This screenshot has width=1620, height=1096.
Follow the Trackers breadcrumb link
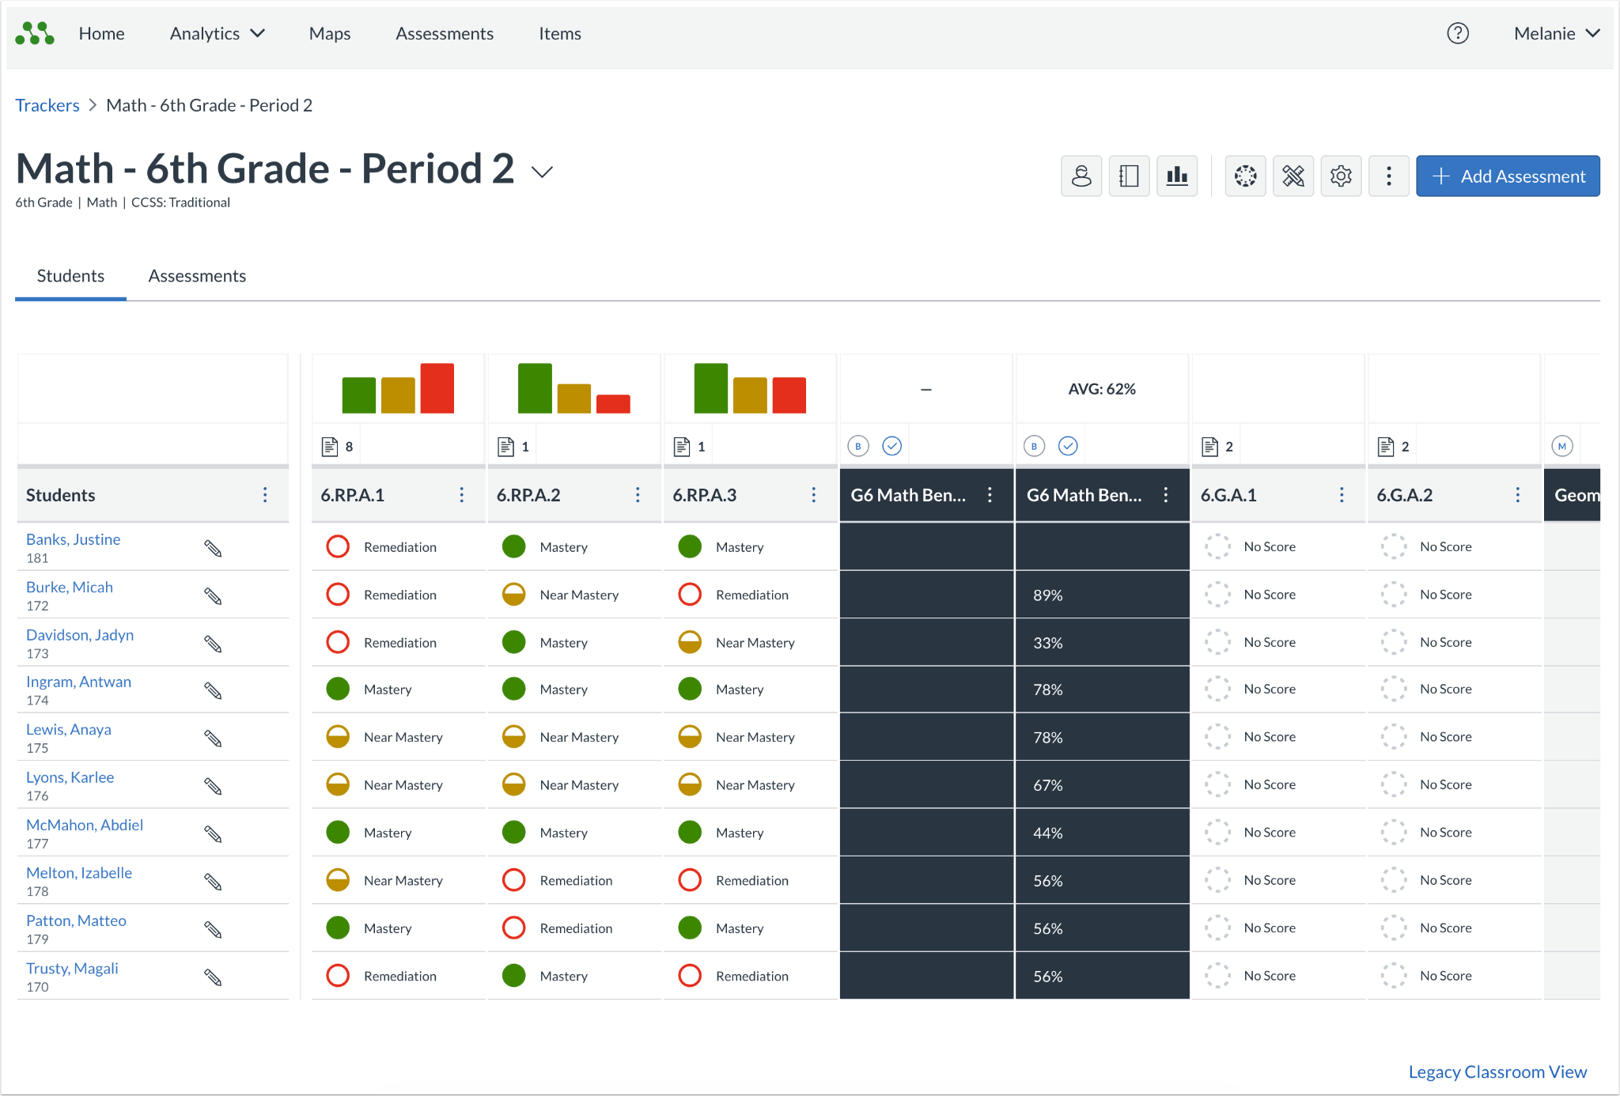47,105
